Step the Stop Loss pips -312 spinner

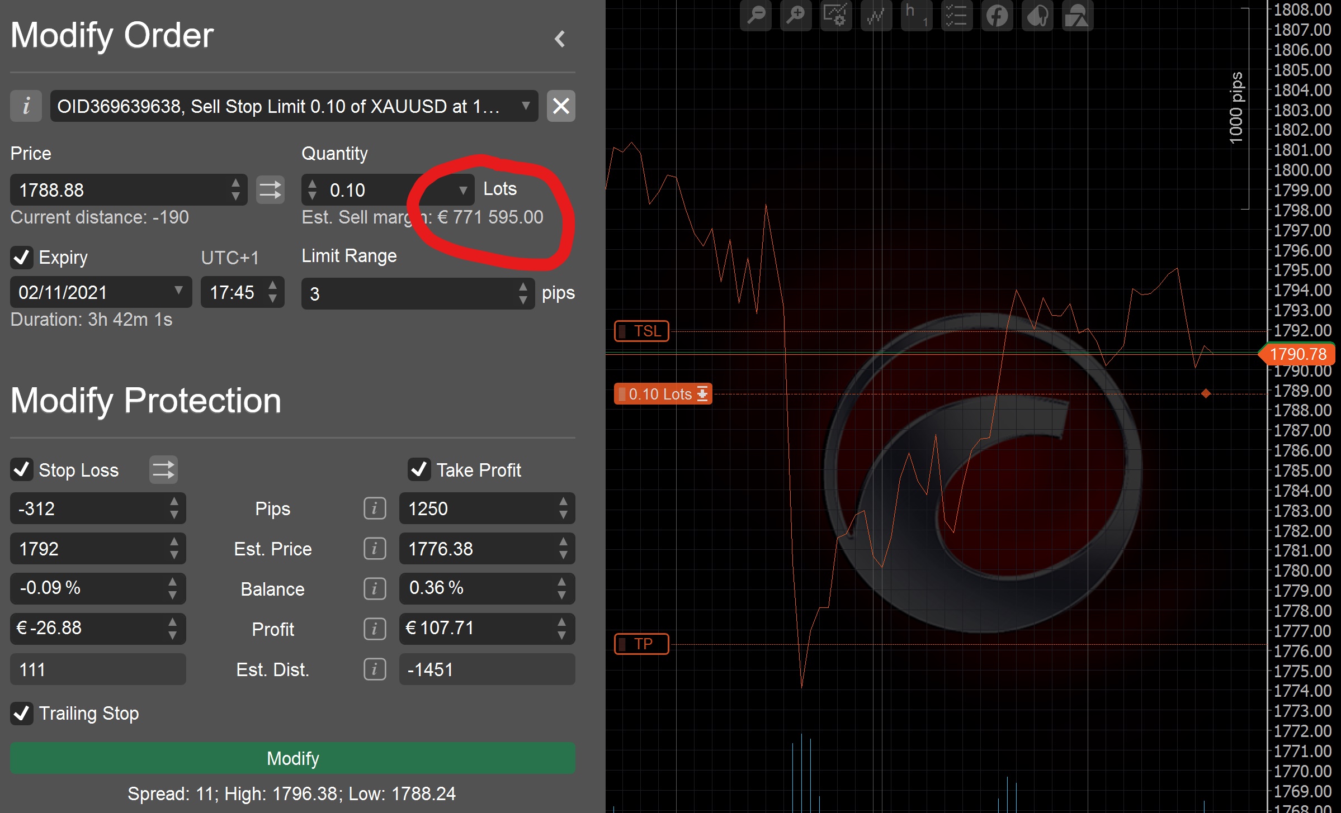click(174, 508)
